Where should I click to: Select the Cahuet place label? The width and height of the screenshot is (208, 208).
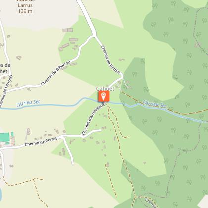point(105,89)
